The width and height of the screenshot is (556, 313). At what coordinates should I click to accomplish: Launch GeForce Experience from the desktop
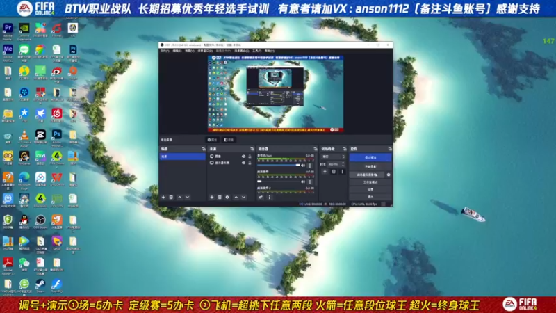click(x=24, y=29)
